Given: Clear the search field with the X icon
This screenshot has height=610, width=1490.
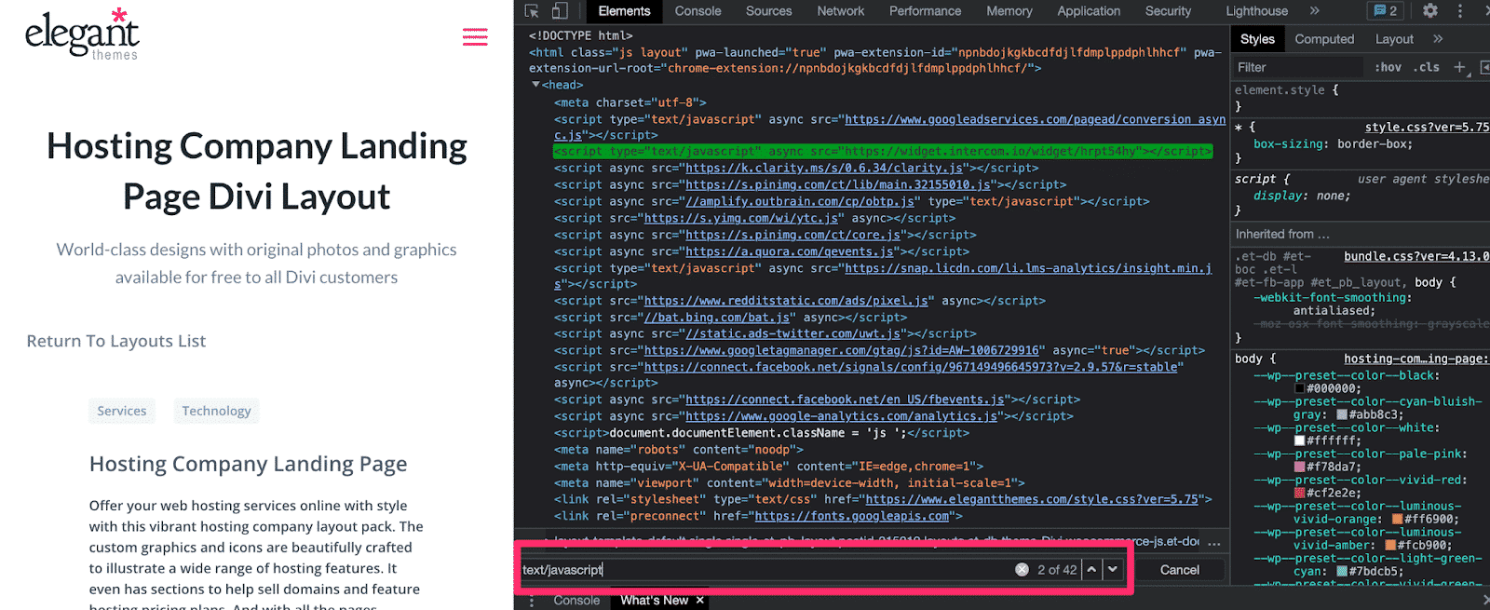Looking at the screenshot, I should pos(1022,570).
